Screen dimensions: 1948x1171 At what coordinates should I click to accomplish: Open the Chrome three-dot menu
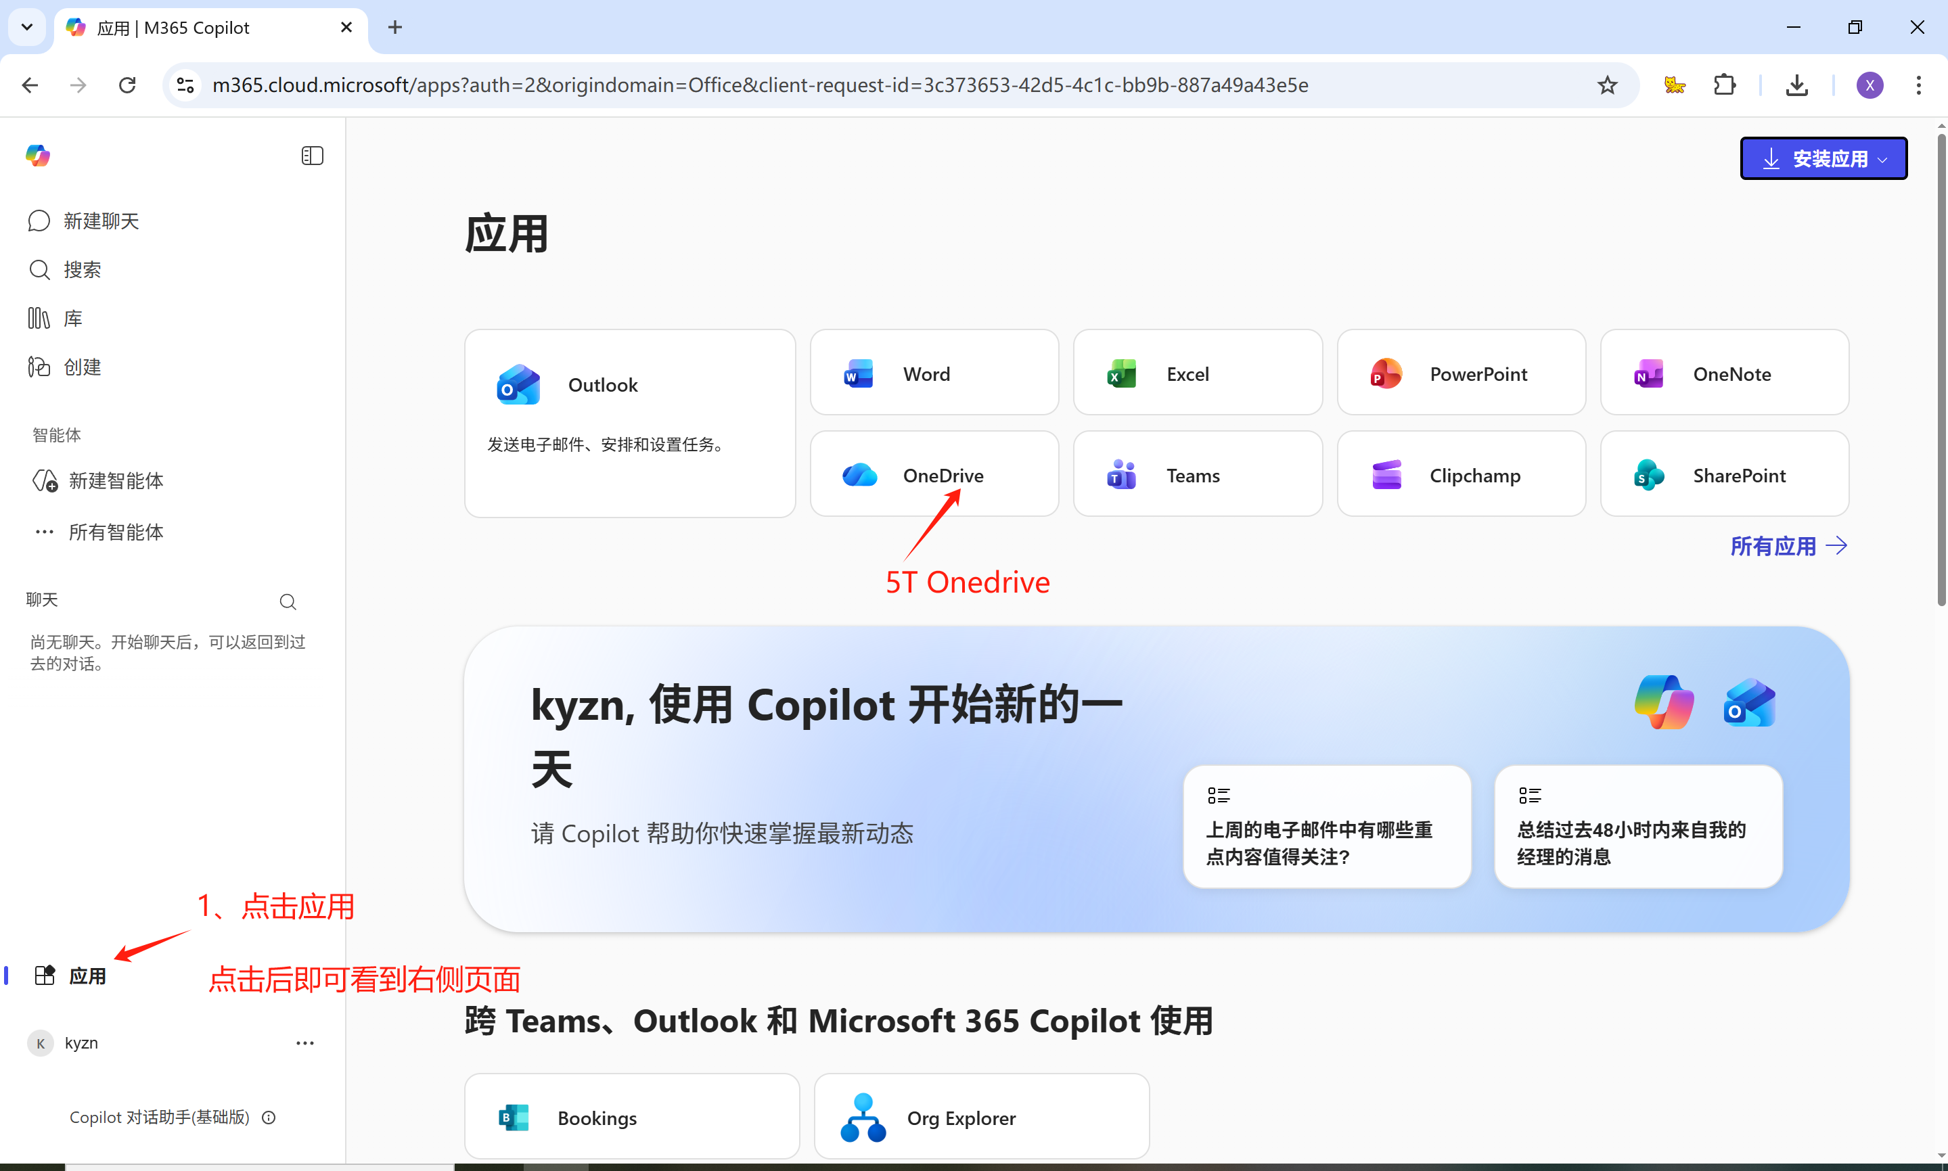pos(1918,85)
